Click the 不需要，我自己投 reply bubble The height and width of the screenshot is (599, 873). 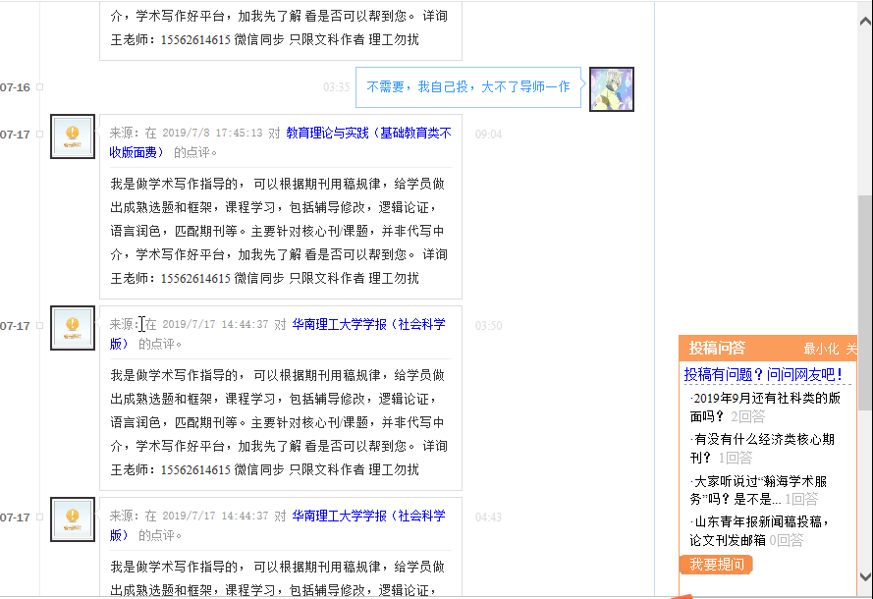[x=468, y=87]
